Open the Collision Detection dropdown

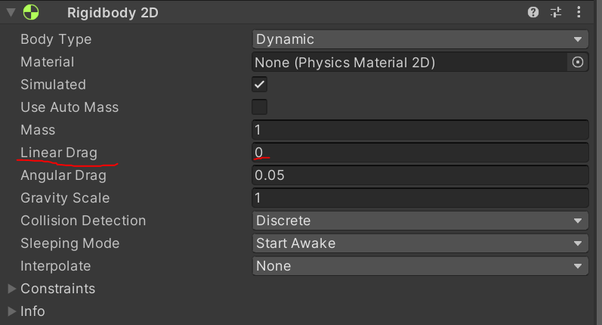[x=419, y=221]
